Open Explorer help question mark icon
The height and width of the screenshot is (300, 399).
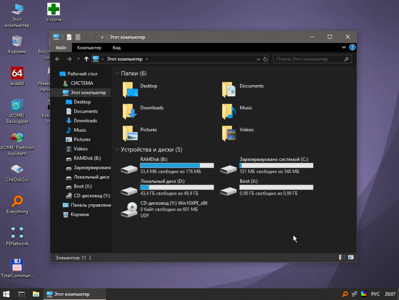coord(352,47)
